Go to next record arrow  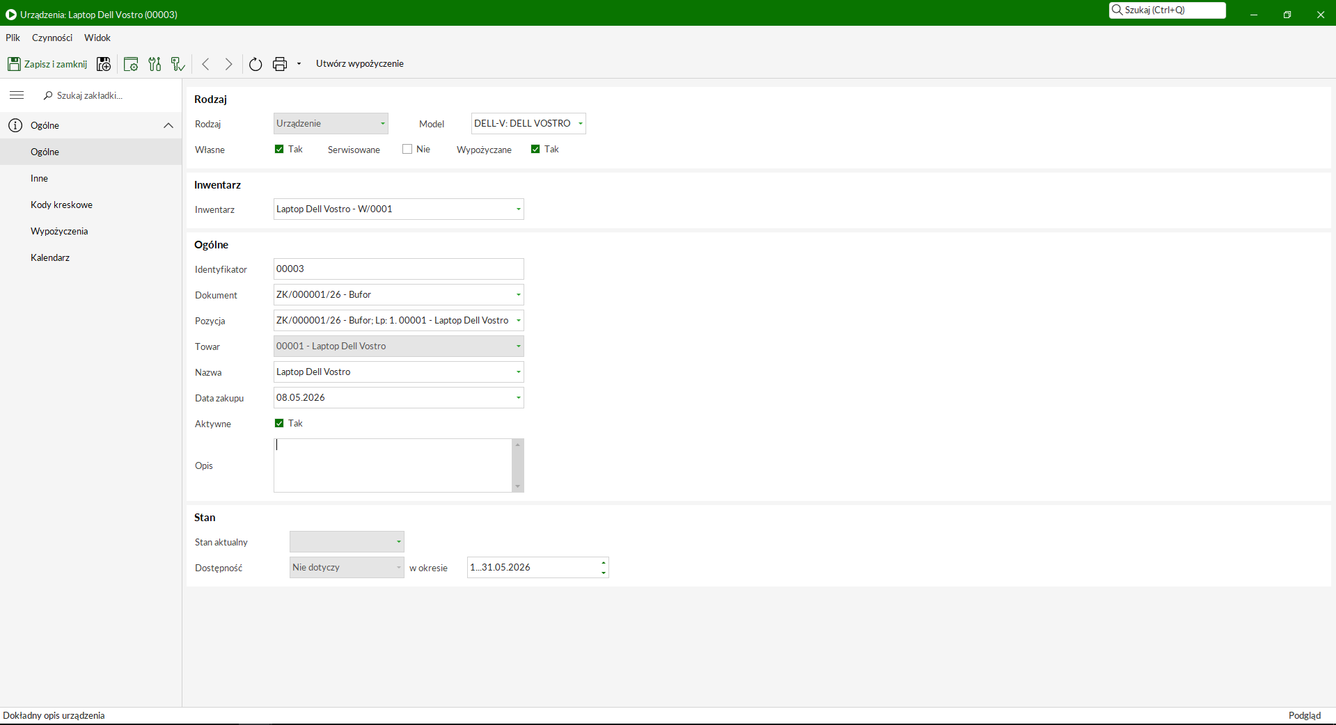[x=228, y=64]
